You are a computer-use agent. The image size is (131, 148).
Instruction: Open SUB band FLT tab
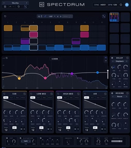11,98
